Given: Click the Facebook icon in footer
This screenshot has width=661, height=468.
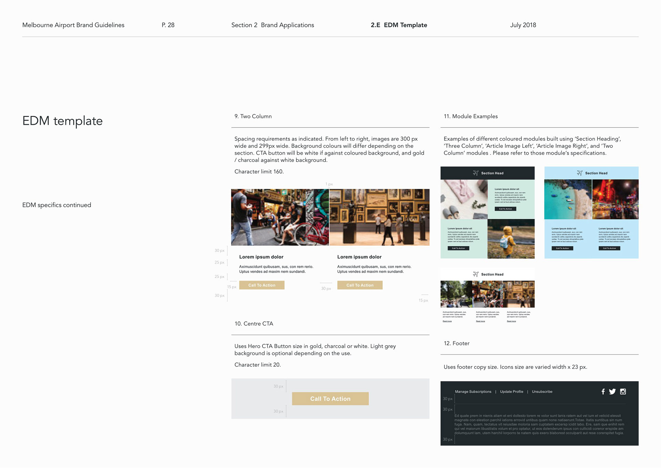Looking at the screenshot, I should [x=603, y=391].
